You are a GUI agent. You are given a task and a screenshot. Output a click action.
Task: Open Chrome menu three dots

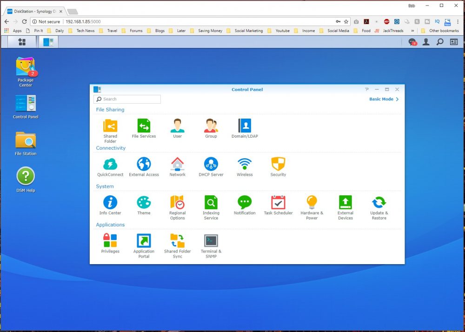pos(458,22)
